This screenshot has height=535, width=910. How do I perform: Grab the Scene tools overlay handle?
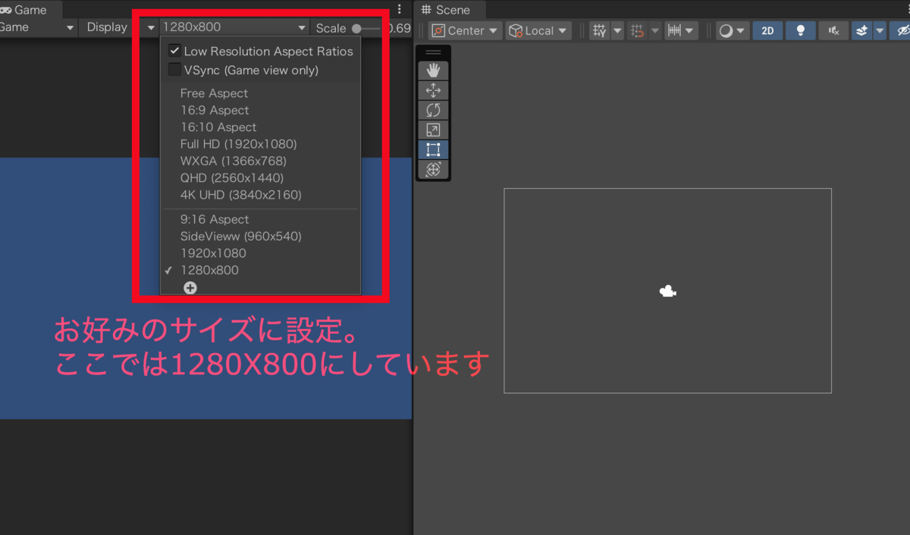coord(433,52)
